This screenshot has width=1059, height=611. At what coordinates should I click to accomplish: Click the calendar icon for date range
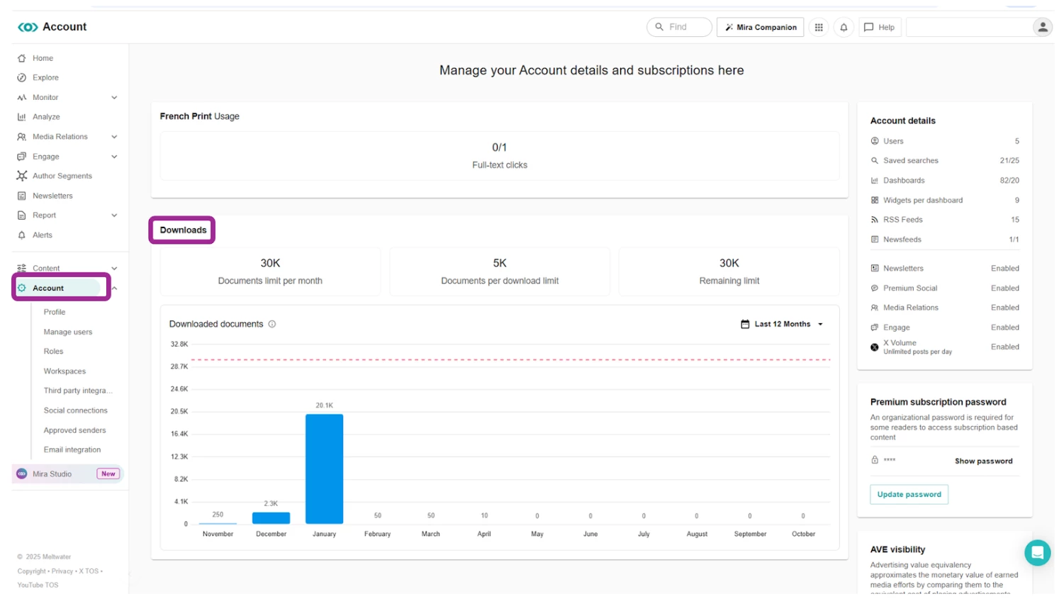pos(745,324)
